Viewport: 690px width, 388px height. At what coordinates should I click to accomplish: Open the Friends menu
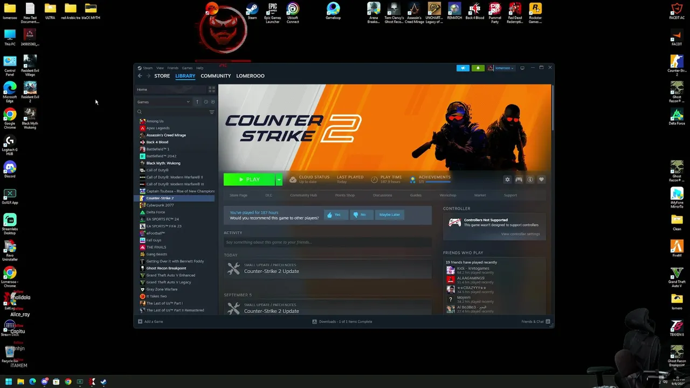coord(172,68)
